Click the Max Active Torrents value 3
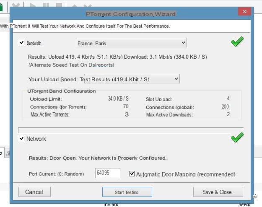The width and height of the screenshot is (262, 207). click(127, 114)
